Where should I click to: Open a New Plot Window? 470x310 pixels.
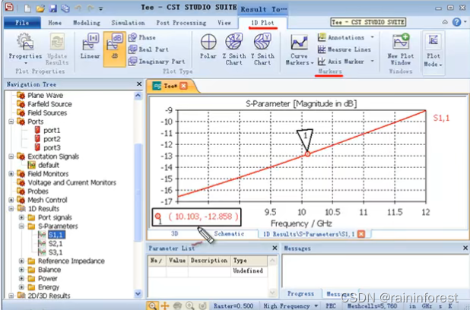click(401, 49)
